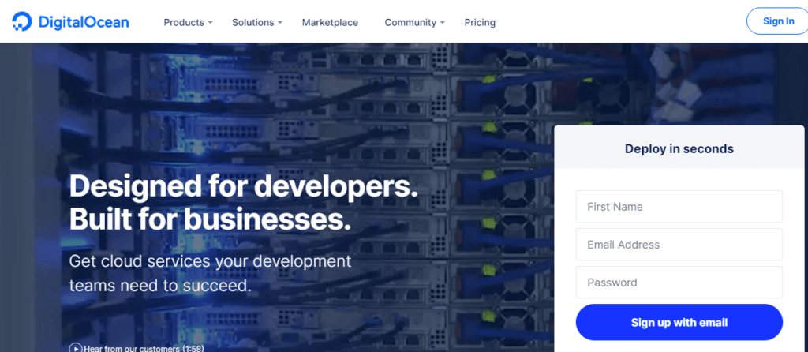Expand the Solutions dropdown arrow
Viewport: 808px width, 352px height.
(x=280, y=23)
